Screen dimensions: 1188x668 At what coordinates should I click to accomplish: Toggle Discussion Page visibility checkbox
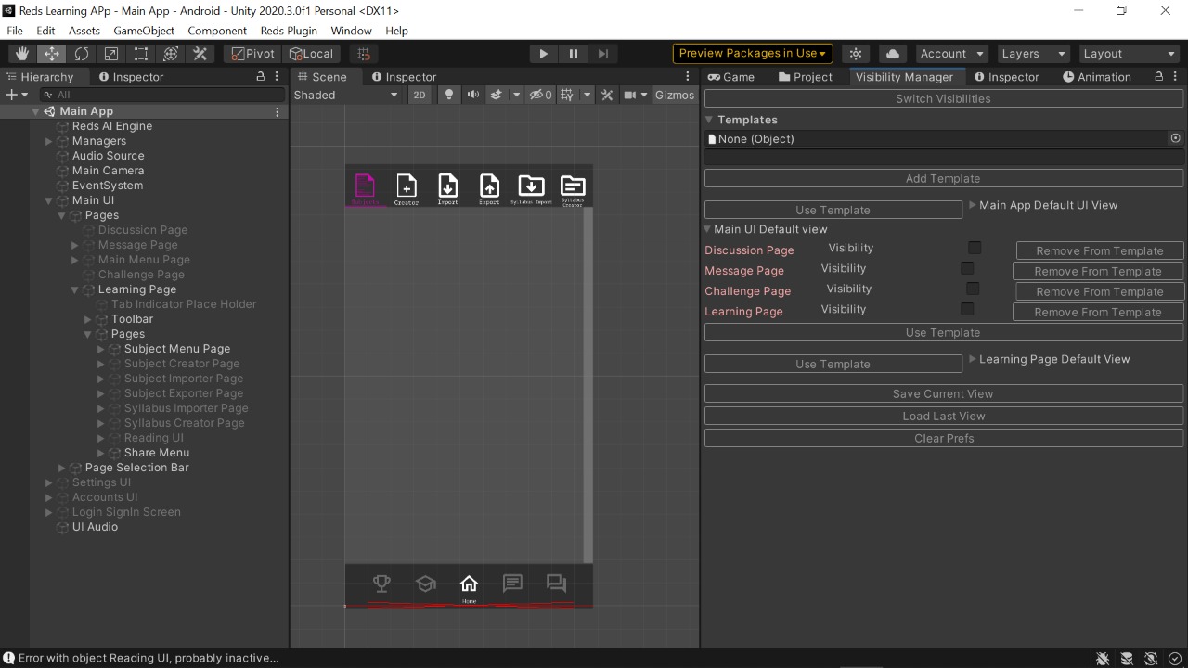pos(975,248)
